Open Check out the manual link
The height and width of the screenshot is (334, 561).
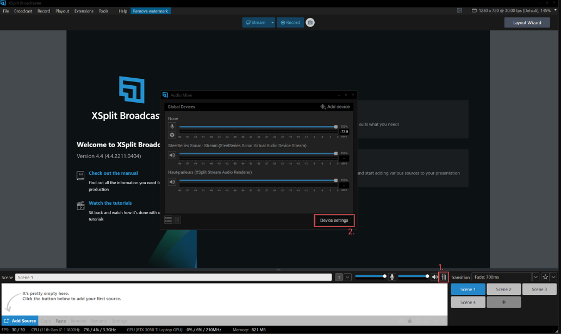[x=113, y=173]
